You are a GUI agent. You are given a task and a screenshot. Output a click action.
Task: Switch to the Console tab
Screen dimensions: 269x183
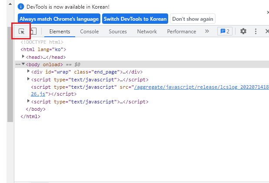coord(90,32)
